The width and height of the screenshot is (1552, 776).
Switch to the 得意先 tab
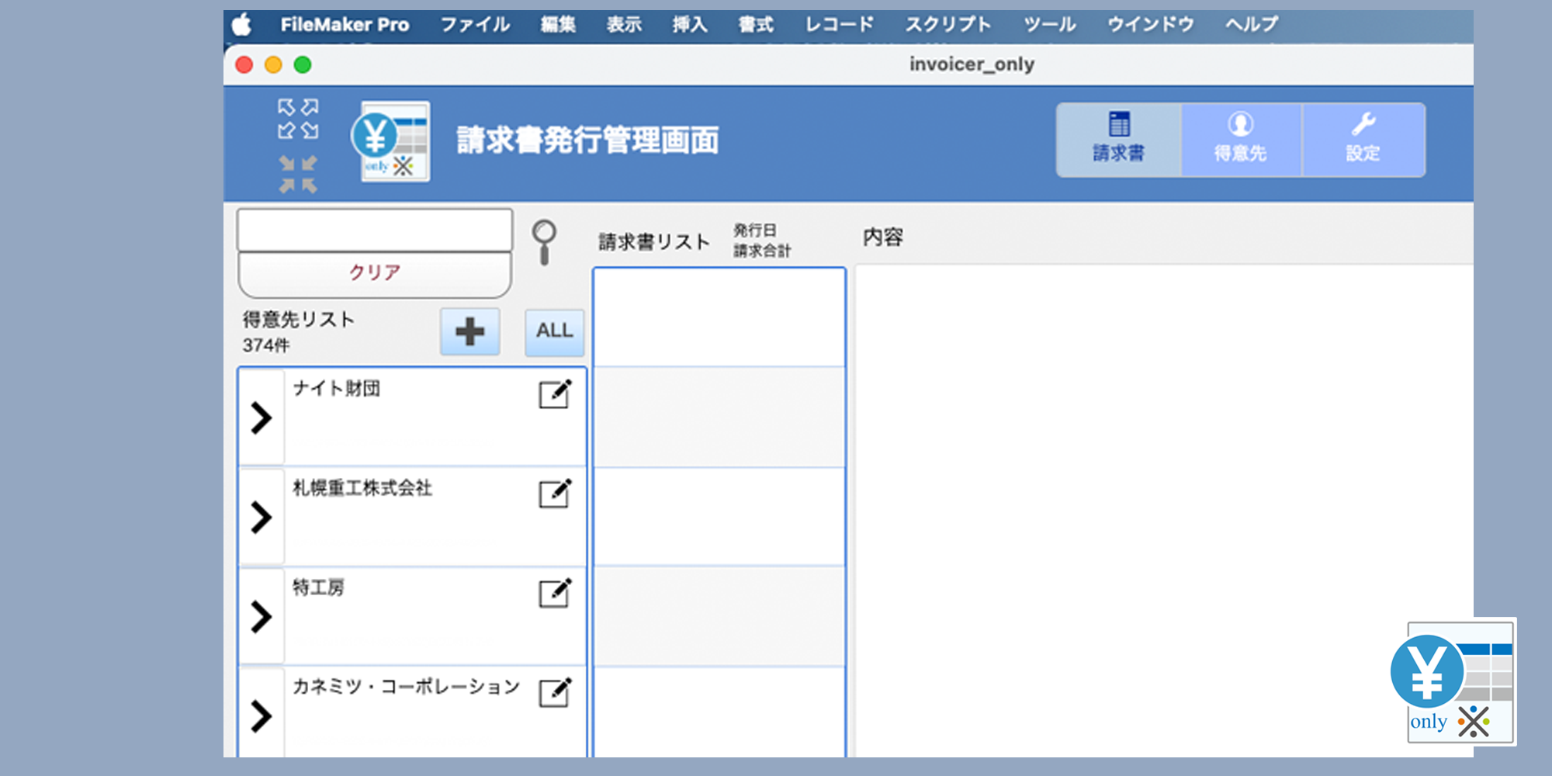pos(1240,140)
